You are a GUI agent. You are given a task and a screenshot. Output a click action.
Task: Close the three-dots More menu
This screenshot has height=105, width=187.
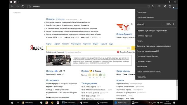click(175, 6)
